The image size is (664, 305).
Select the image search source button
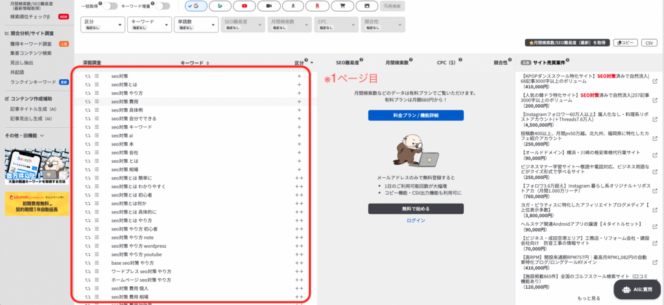point(366,6)
